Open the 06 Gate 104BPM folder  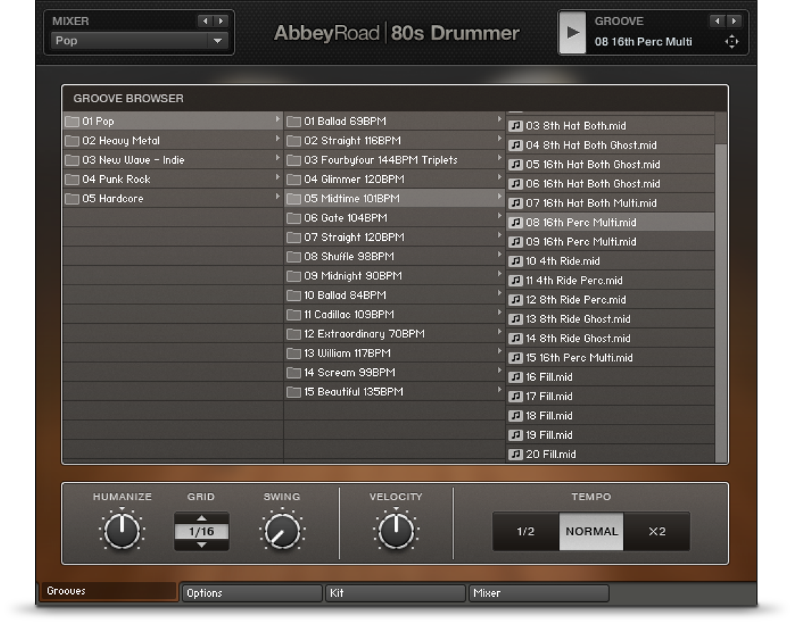tap(394, 217)
